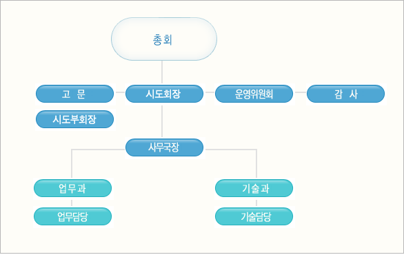404x266 pixels.
Task: Click the vertical line between 시도회장 and 사무국장
Action: (162, 121)
